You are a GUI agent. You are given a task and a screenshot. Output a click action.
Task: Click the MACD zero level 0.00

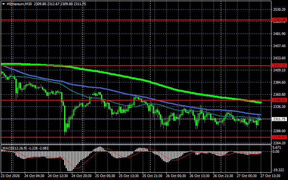coord(276,152)
